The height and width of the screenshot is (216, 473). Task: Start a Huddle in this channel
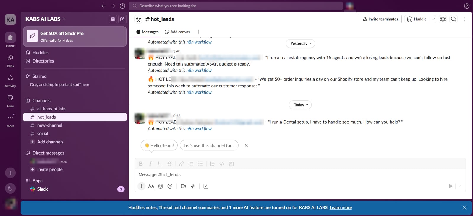417,19
